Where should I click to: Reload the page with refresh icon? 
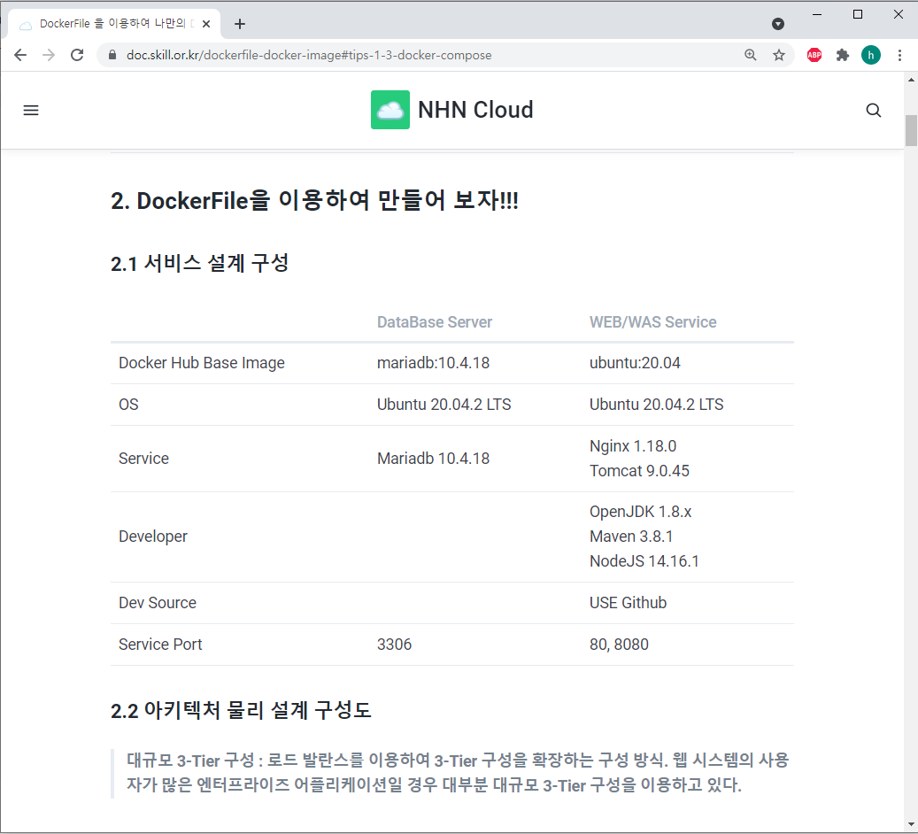77,55
